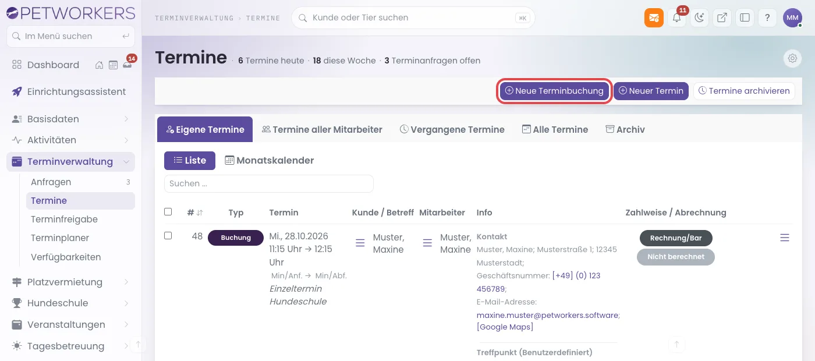Click the Nicht berechnet status badge
The height and width of the screenshot is (361, 815).
(x=676, y=256)
